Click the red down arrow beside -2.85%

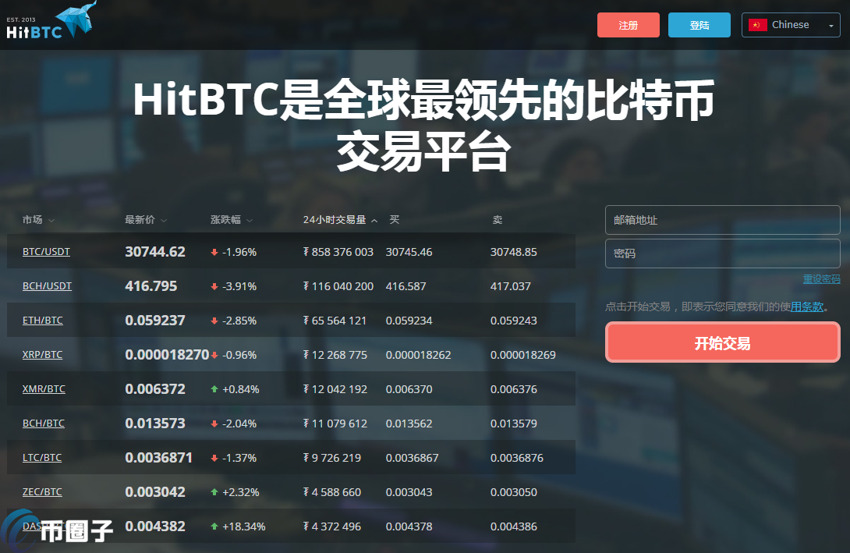[214, 321]
